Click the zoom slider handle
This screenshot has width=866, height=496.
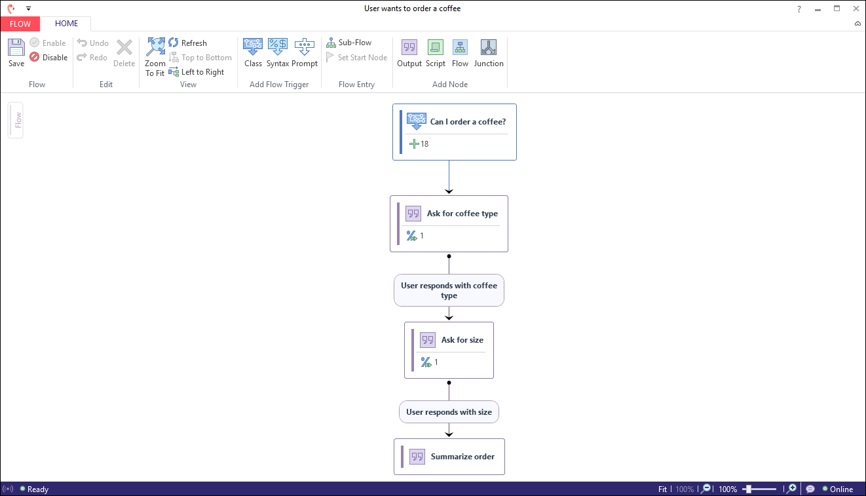pos(747,489)
